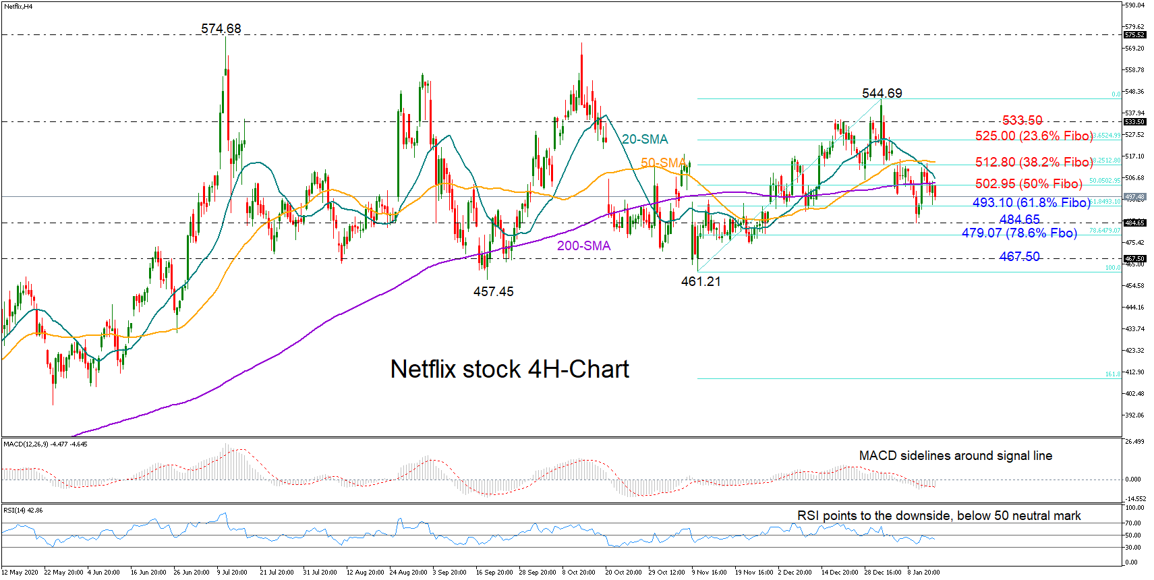Click the RSI(14) 42.86 indicator header
Viewport: 1154px width, 580px height.
(x=24, y=511)
